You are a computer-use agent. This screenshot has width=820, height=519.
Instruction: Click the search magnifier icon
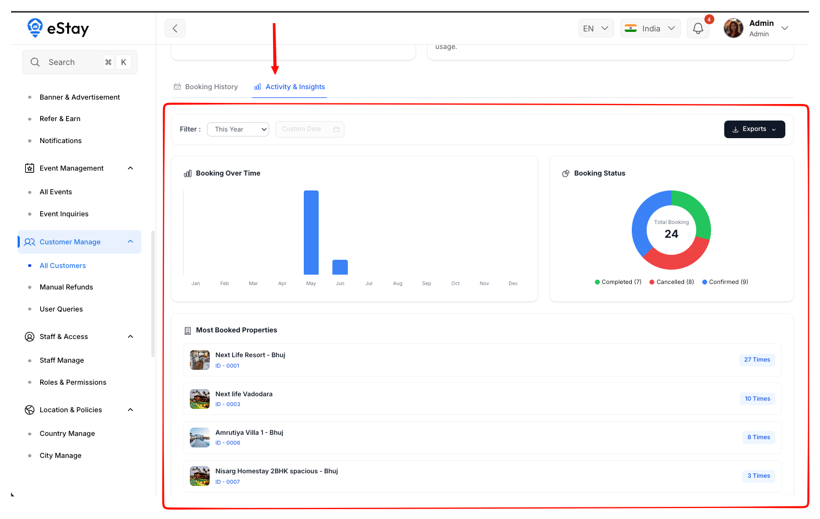(x=35, y=62)
